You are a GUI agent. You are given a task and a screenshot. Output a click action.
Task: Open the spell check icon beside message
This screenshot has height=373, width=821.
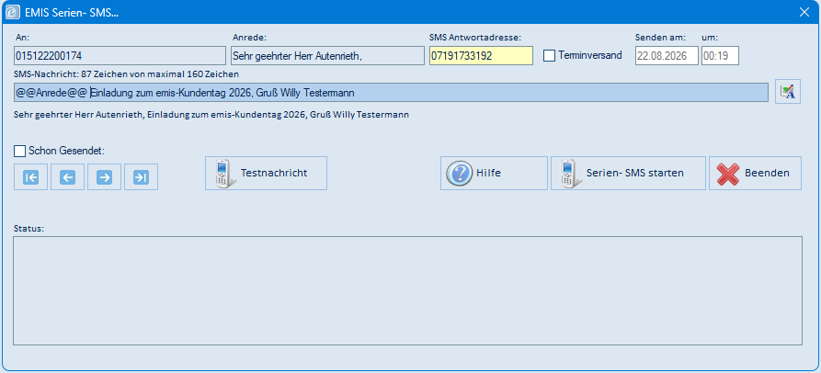[788, 92]
